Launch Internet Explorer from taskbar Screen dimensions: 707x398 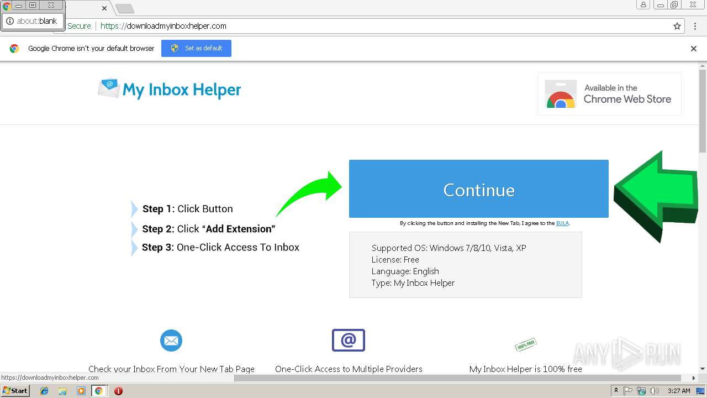click(x=44, y=391)
